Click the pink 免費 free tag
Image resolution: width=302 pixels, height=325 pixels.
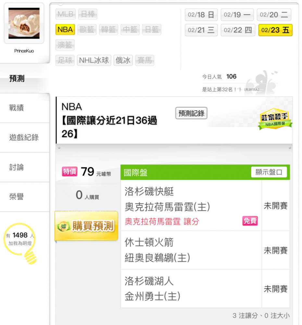[x=250, y=221]
